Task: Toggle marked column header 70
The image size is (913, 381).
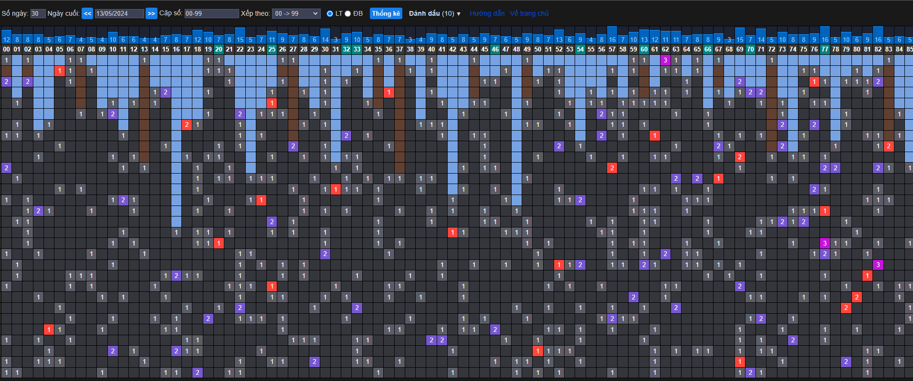Action: [x=750, y=49]
